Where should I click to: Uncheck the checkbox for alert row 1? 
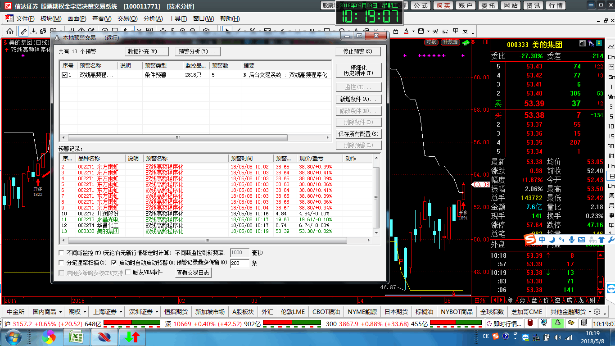click(65, 75)
